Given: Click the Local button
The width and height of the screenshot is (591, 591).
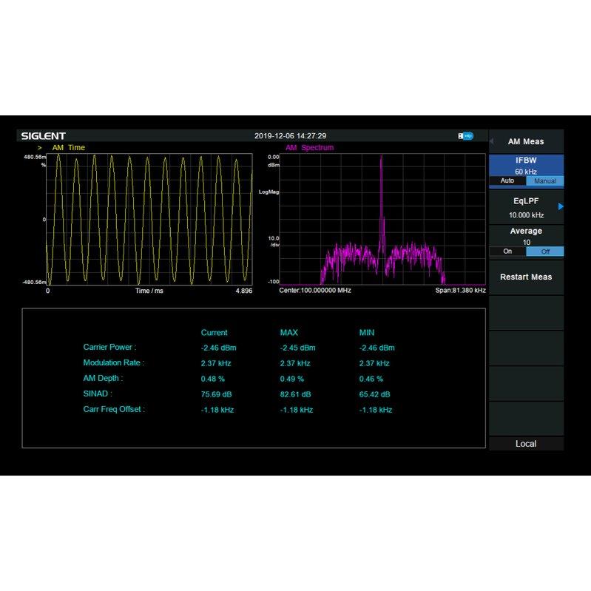Looking at the screenshot, I should [x=526, y=444].
